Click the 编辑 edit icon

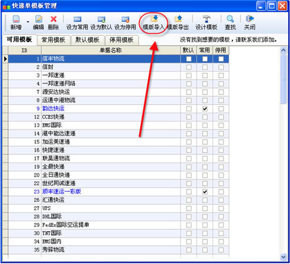[39, 19]
